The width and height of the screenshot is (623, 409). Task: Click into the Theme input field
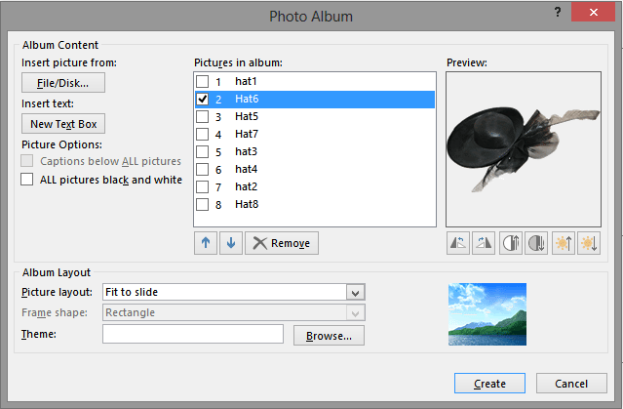coord(193,334)
